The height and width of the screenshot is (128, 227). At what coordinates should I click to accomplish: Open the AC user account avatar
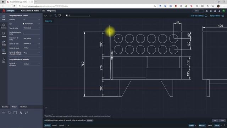(x=224, y=11)
